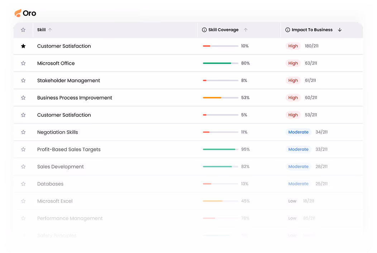The width and height of the screenshot is (377, 253).
Task: Select the Business Process Improvement skill name
Action: coord(75,97)
